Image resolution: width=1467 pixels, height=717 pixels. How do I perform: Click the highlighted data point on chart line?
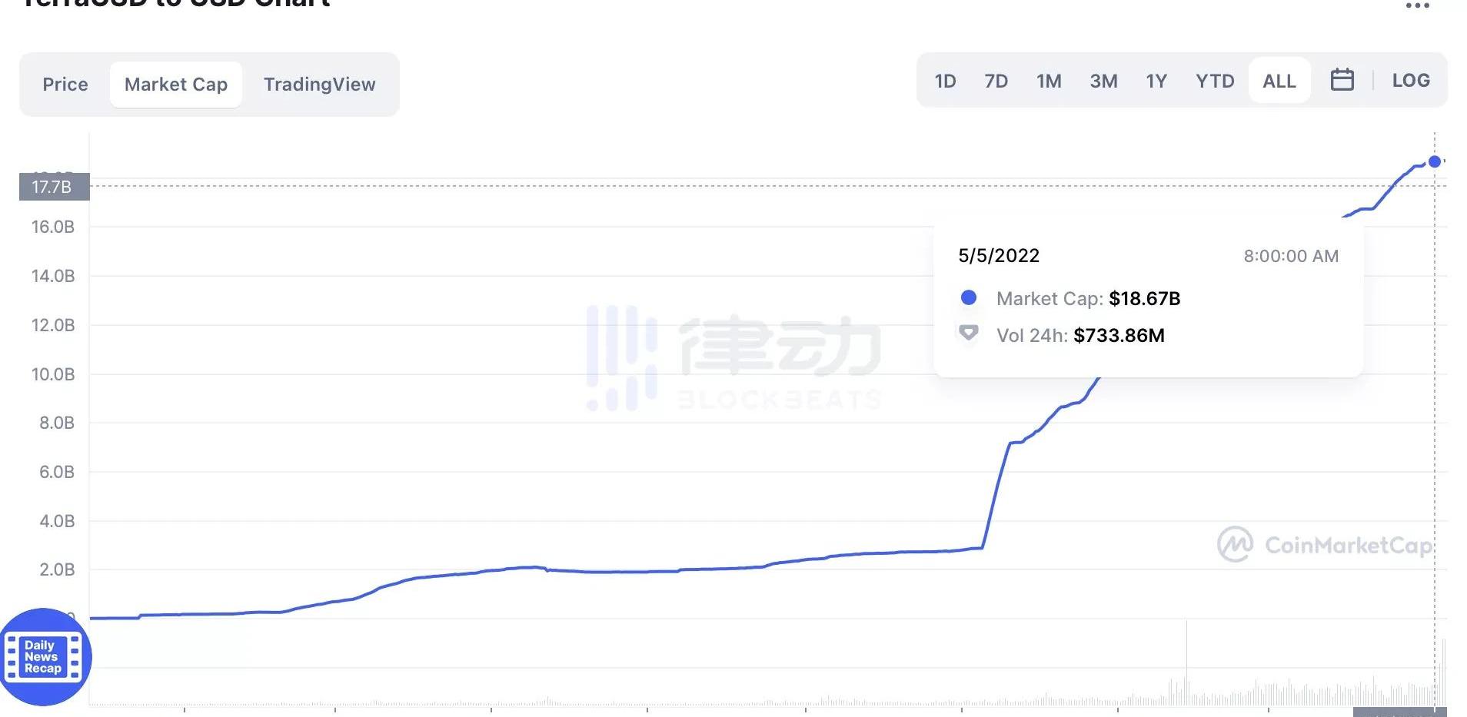coord(1435,161)
